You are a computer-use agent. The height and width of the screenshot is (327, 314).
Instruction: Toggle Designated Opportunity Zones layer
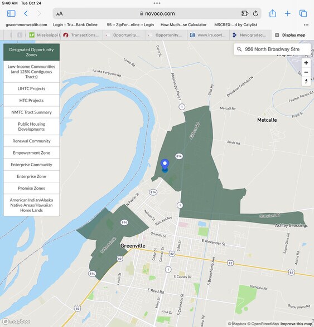[x=31, y=52]
